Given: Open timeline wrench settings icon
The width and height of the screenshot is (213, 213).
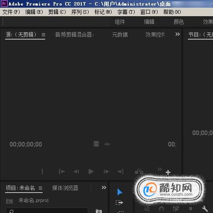Looking at the screenshot, I should [205, 209].
